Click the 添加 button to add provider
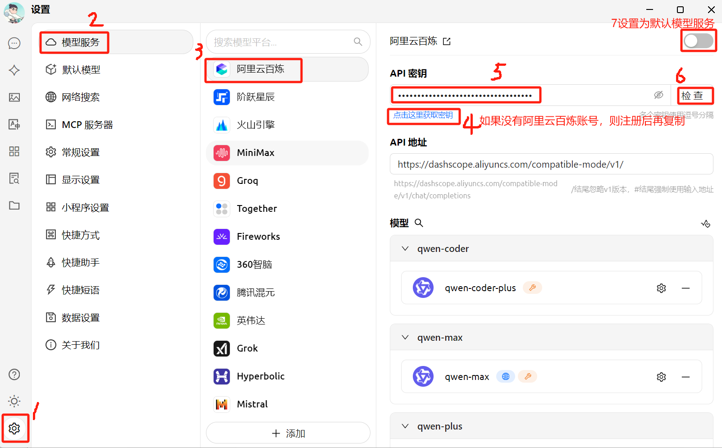 tap(288, 433)
